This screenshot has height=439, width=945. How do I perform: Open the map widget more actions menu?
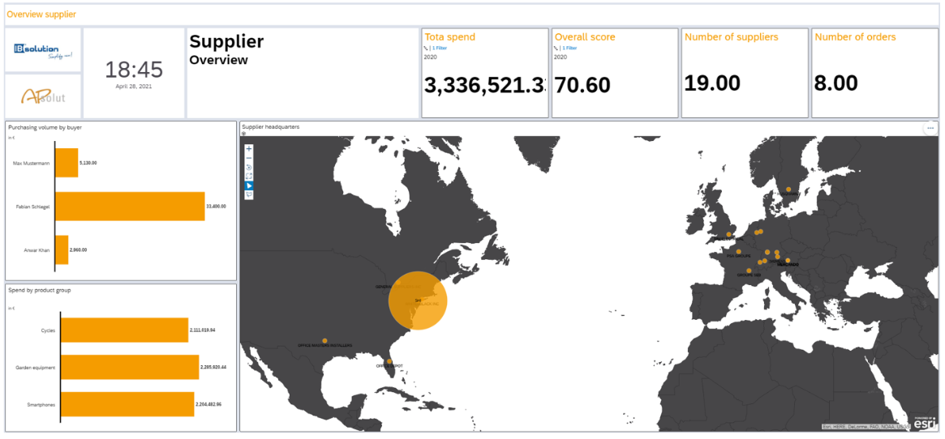tap(930, 128)
